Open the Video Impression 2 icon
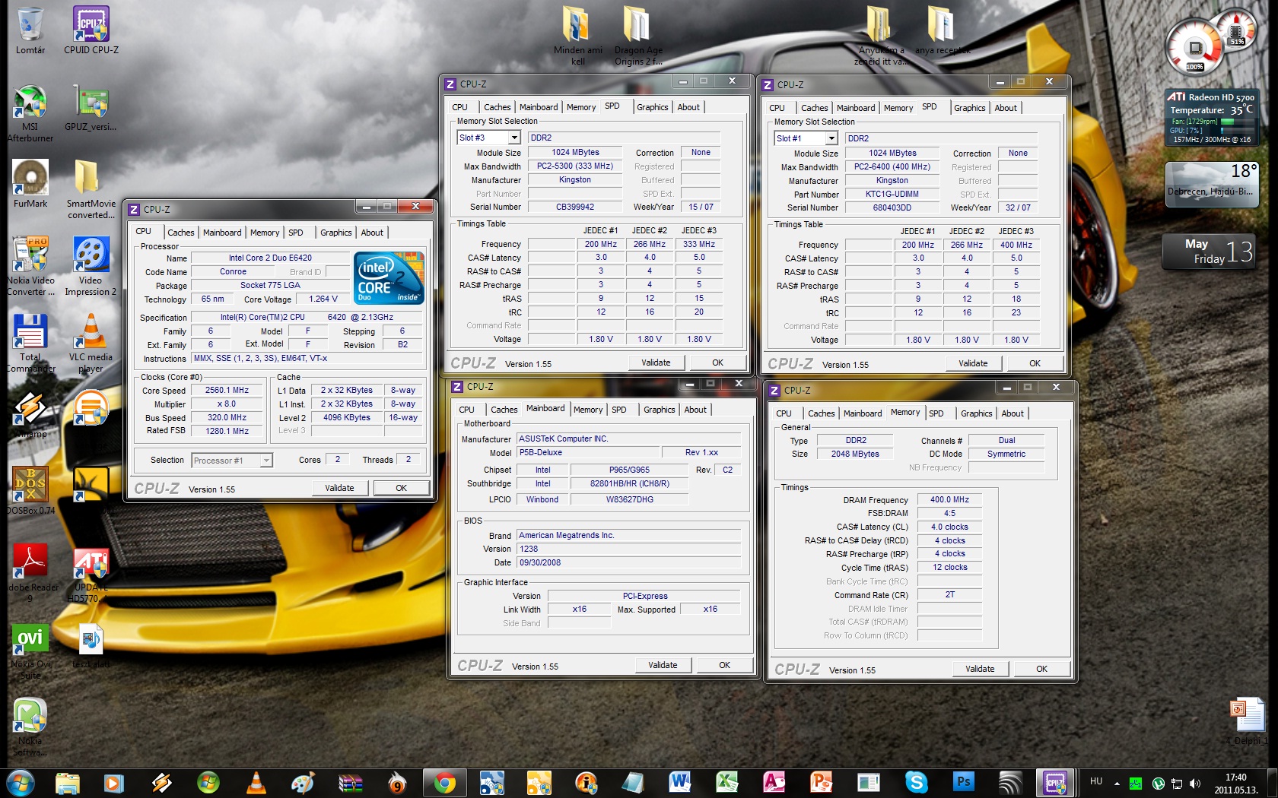This screenshot has height=798, width=1278. [x=91, y=266]
